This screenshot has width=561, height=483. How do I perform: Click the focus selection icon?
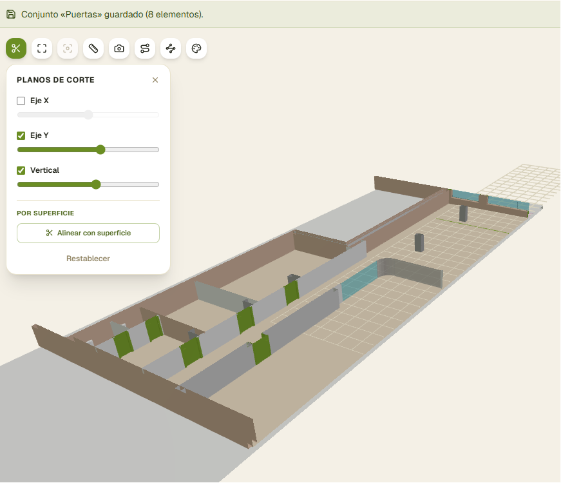click(68, 48)
